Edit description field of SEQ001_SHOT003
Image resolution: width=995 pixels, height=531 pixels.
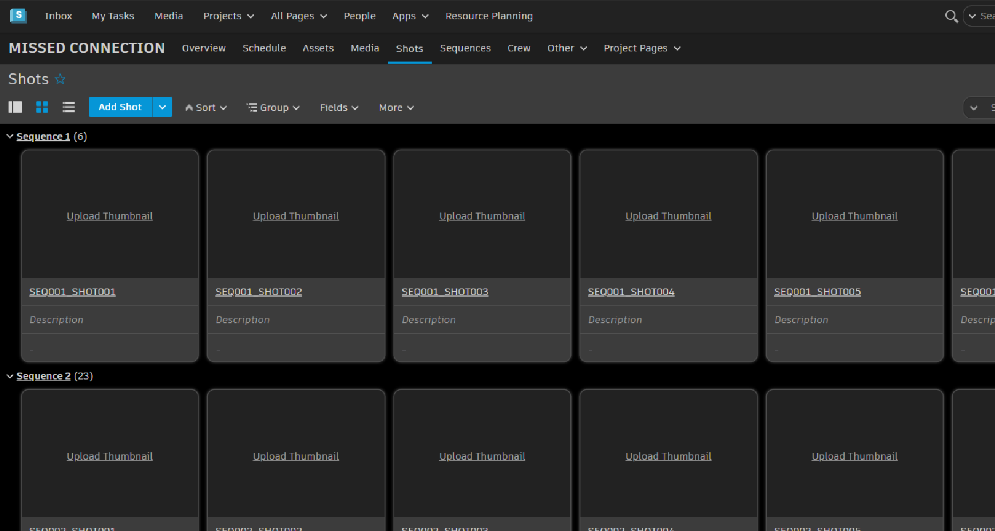tap(482, 320)
